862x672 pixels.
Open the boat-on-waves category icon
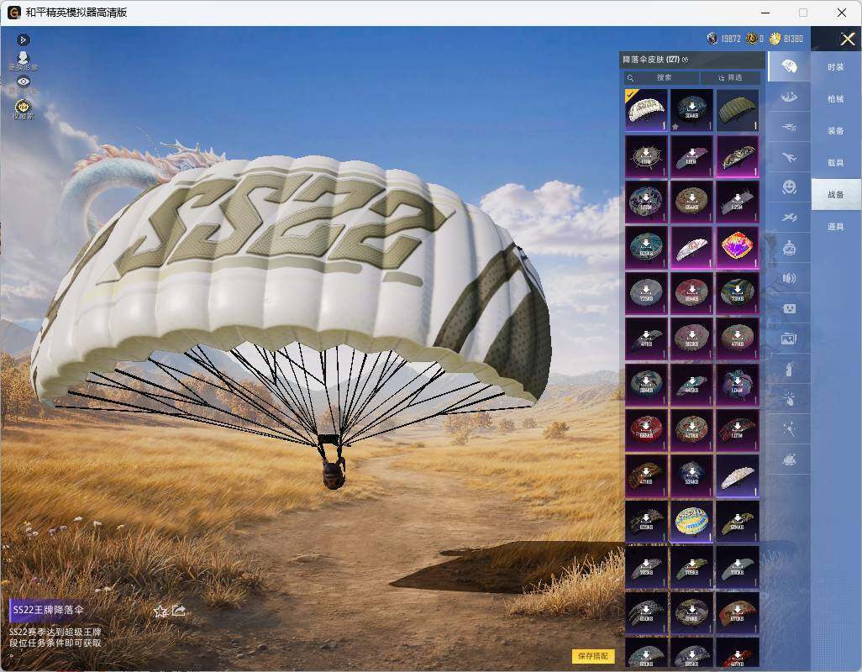click(789, 97)
